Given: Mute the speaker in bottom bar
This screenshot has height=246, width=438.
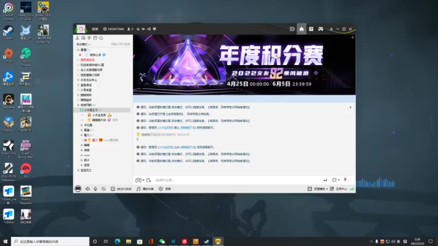Looking at the screenshot, I should [x=88, y=189].
